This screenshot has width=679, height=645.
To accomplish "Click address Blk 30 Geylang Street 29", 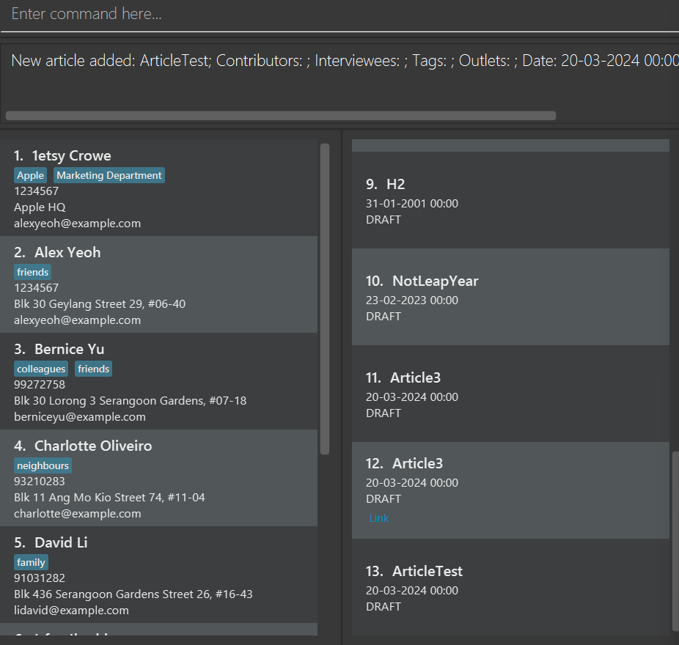I will [x=100, y=304].
